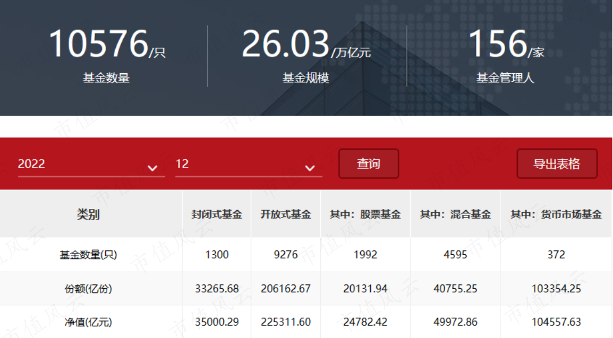Select the 类别 column header
Viewport: 613px width, 338px height.
tap(88, 214)
